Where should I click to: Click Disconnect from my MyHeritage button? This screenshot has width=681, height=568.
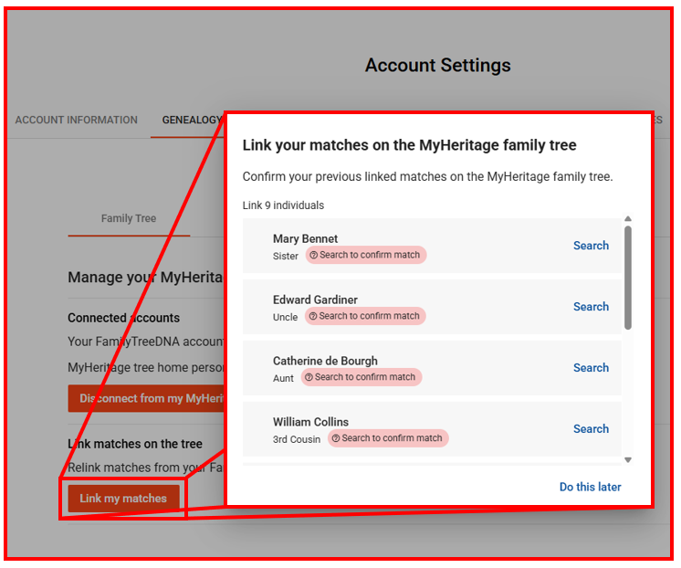146,398
